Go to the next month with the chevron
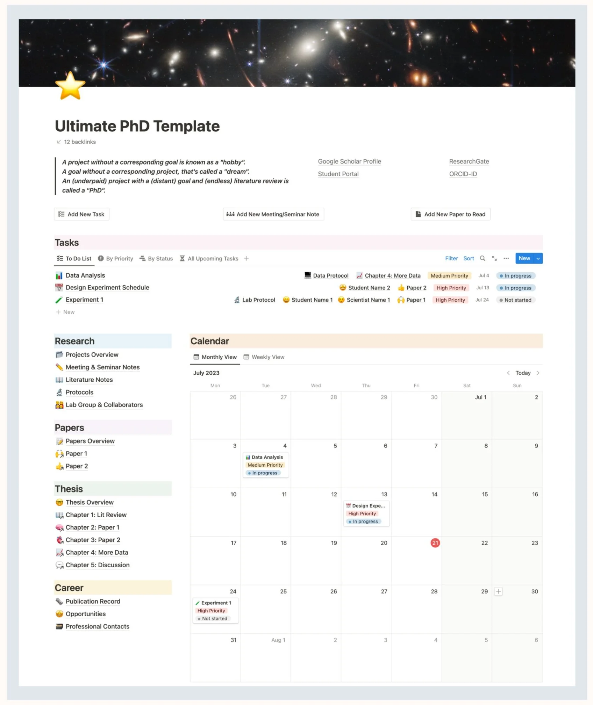The width and height of the screenshot is (593, 705). coord(538,373)
